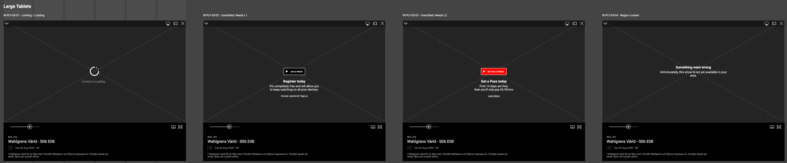
Task: Click the age rating badge in the Needs L1 player
Action: pyautogui.click(x=210, y=148)
